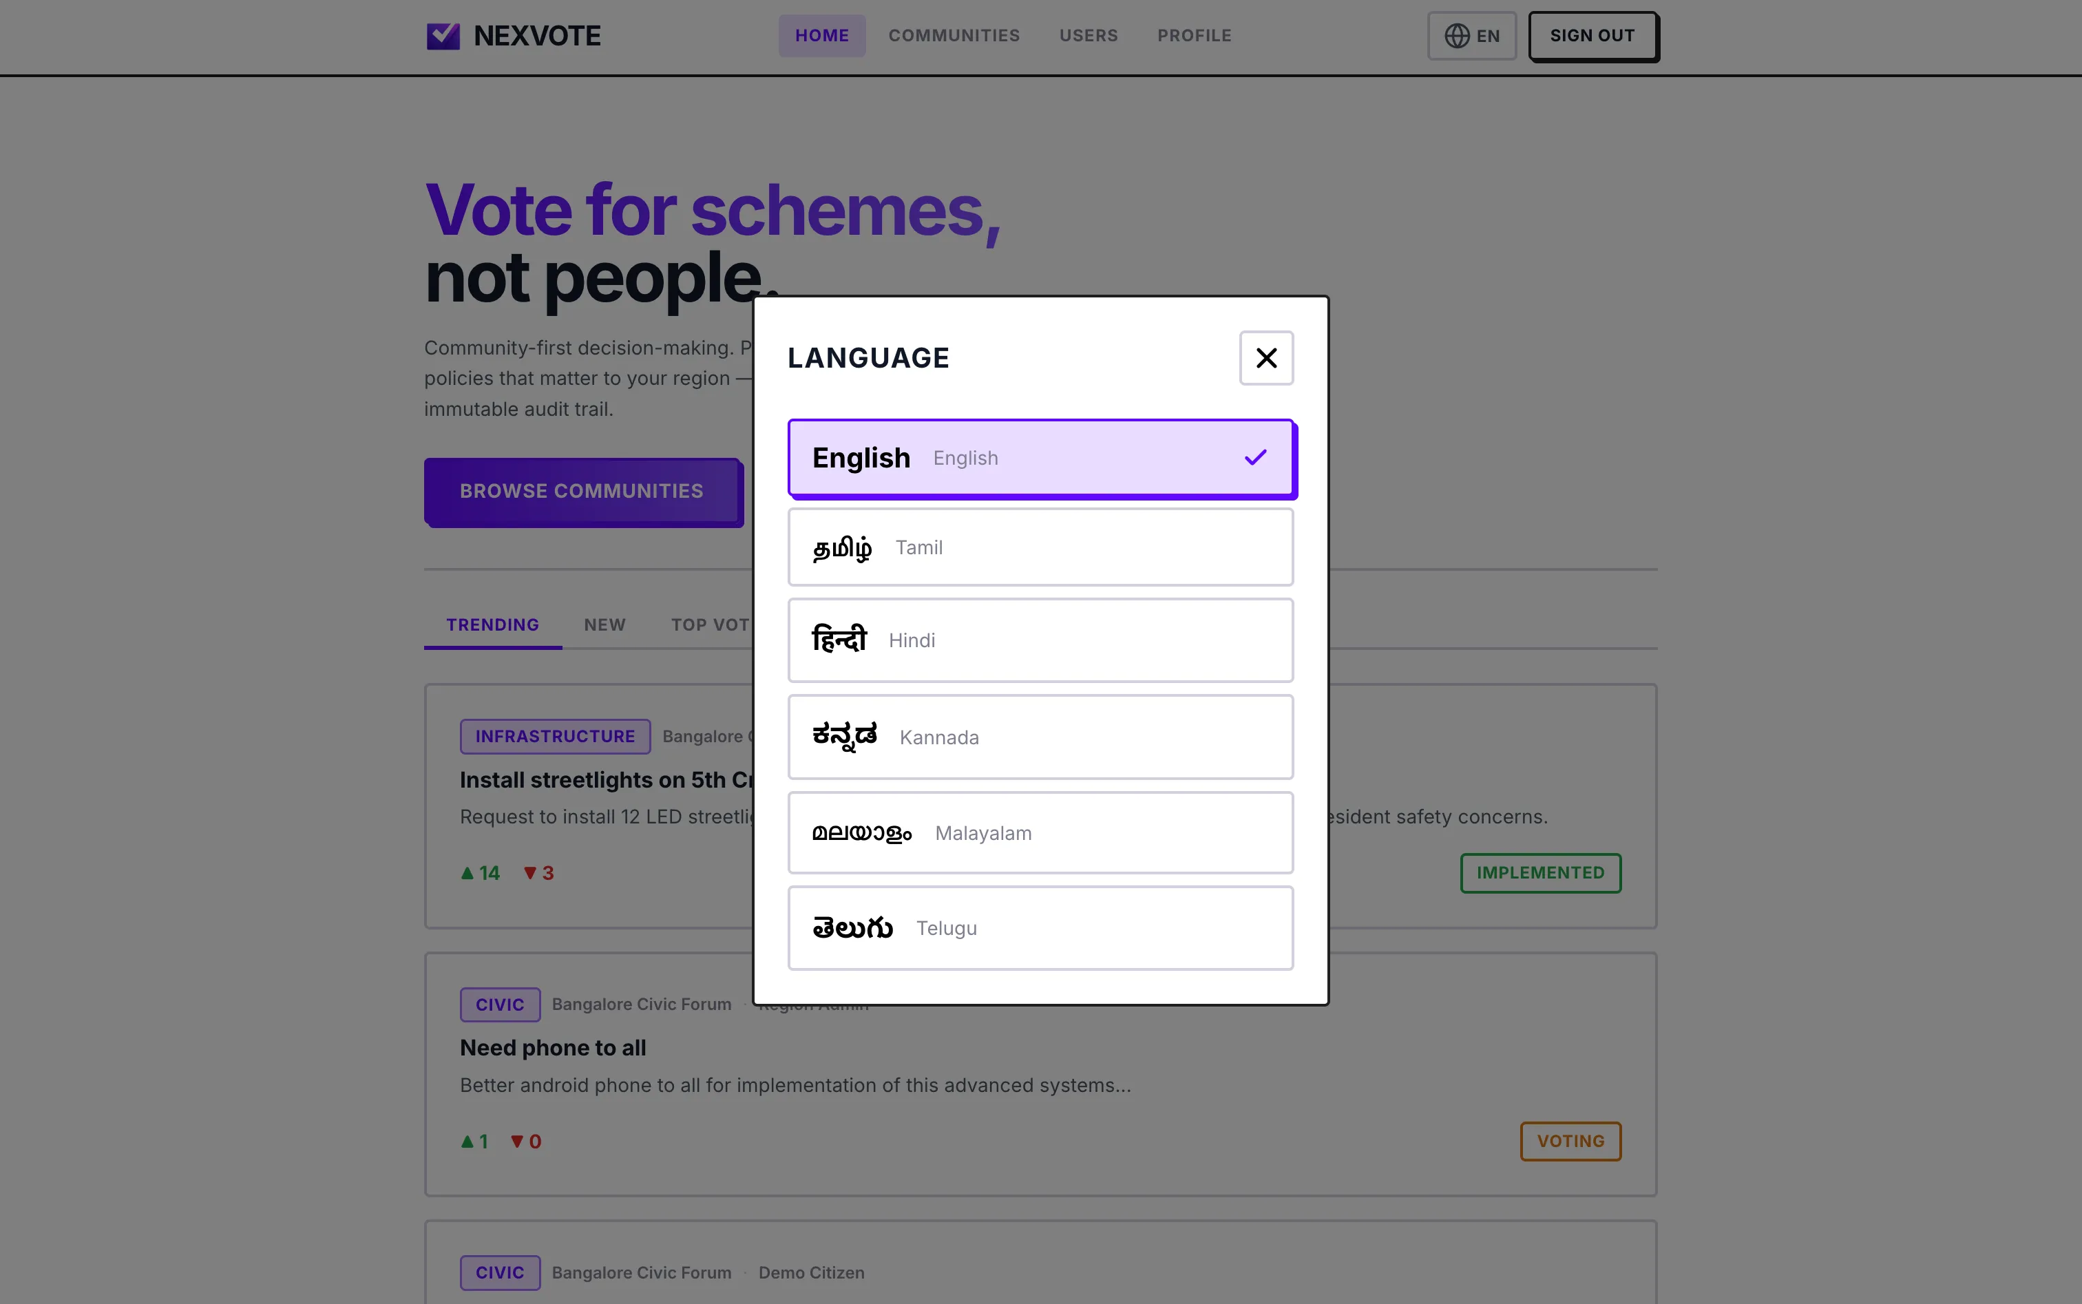Open the COMMUNITIES page
The height and width of the screenshot is (1304, 2082).
click(x=953, y=35)
